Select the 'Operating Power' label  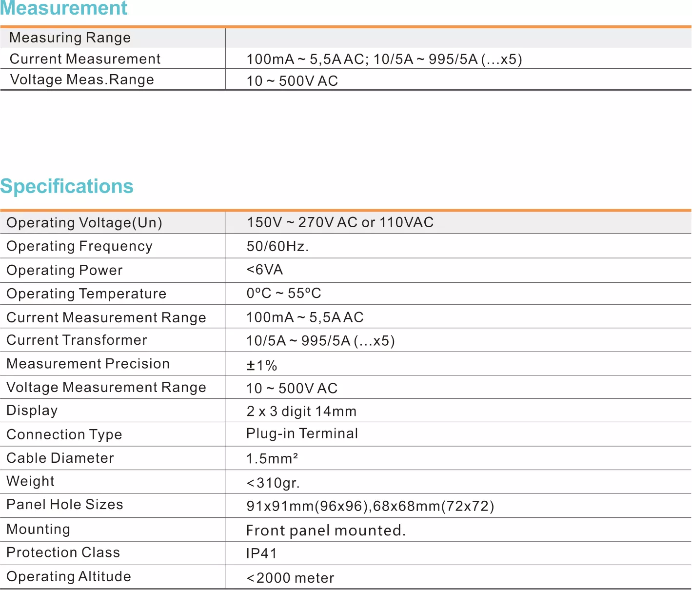point(65,270)
